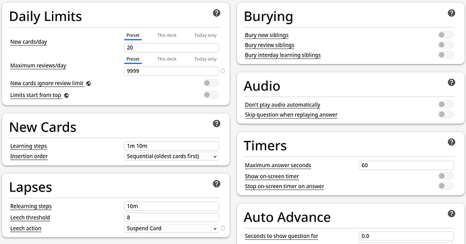Click the Audio section help icon
This screenshot has height=244, width=466.
451,82
